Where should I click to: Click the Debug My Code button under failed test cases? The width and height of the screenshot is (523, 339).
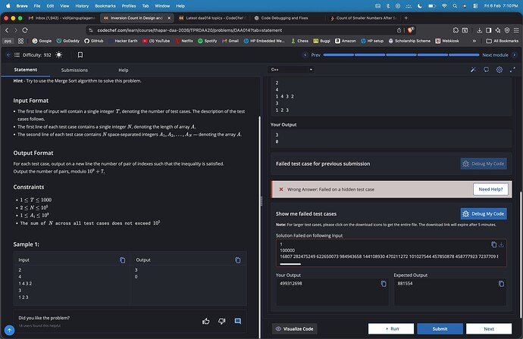pyautogui.click(x=484, y=214)
